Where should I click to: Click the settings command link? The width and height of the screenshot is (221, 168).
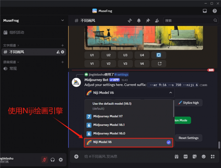pos(121,75)
